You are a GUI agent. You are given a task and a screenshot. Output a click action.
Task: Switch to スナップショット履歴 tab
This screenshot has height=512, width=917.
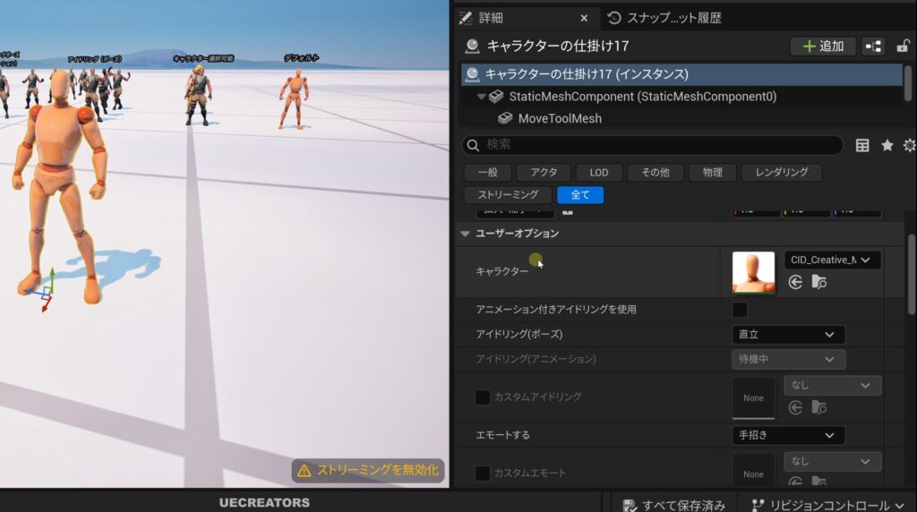[664, 18]
